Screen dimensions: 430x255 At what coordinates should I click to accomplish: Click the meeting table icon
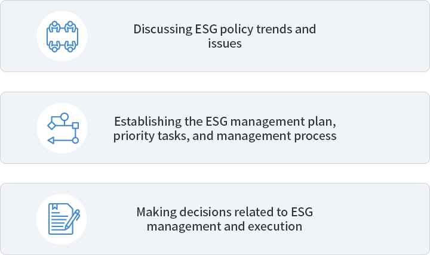tap(62, 36)
